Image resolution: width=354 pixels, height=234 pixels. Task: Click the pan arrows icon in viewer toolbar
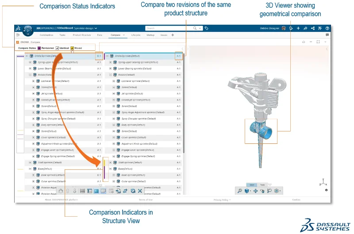(255, 191)
